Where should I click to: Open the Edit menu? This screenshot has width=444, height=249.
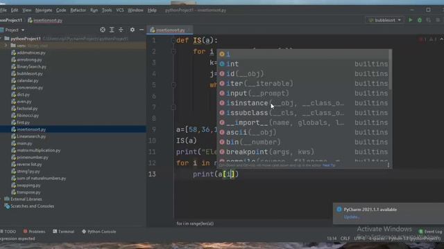[15, 10]
